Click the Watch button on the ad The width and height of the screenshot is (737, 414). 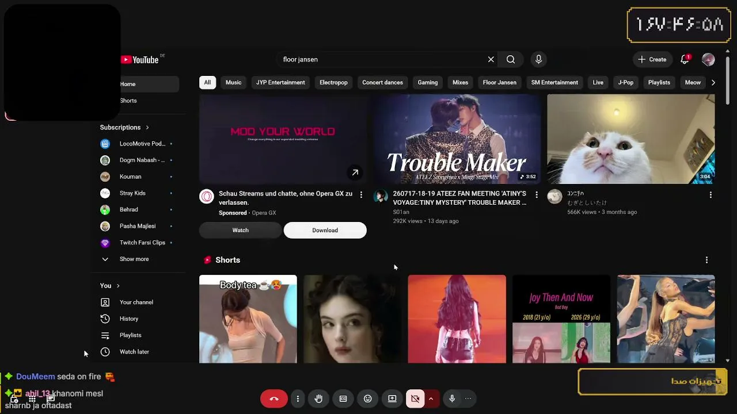click(x=241, y=230)
